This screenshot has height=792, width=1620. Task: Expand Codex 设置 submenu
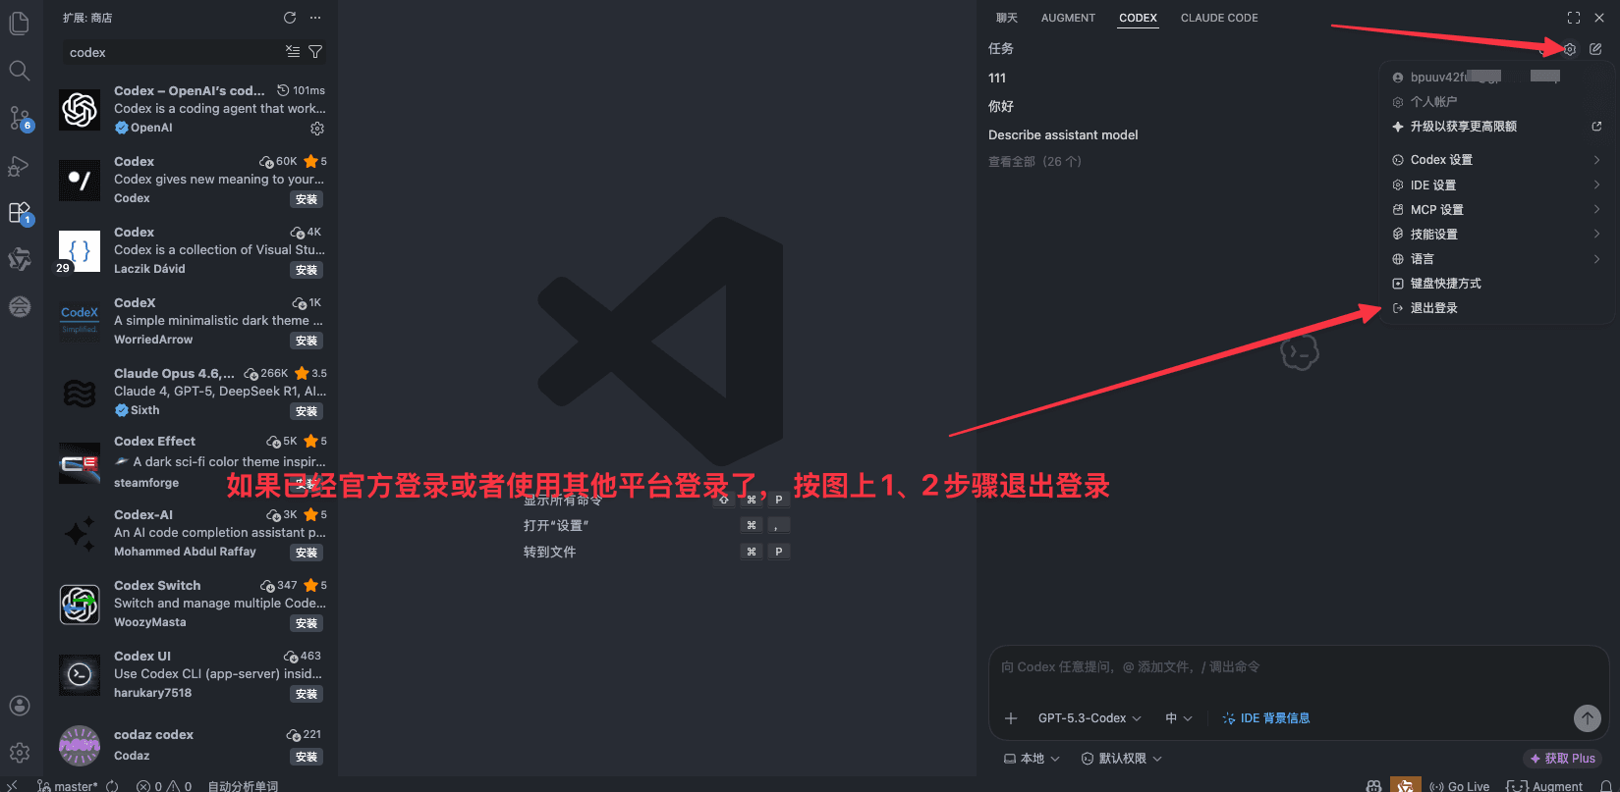pyautogui.click(x=1496, y=160)
